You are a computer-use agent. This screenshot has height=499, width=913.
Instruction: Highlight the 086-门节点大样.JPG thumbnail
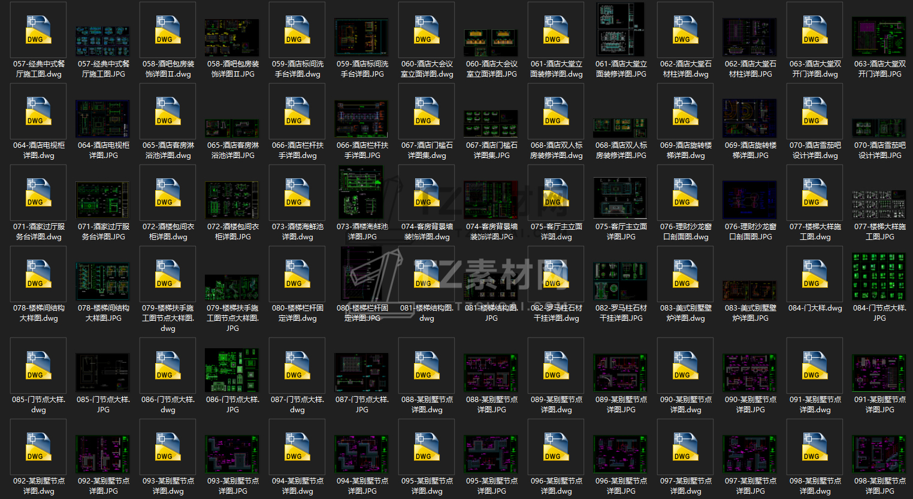tap(232, 370)
